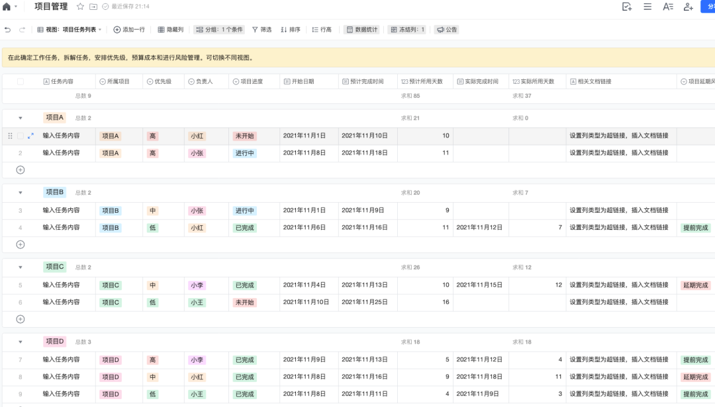Star the 项目管理 document as favorite

(80, 7)
